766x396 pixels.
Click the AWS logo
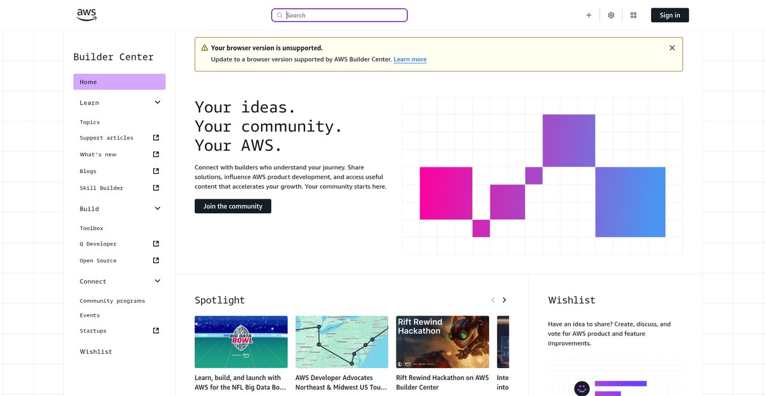(87, 15)
